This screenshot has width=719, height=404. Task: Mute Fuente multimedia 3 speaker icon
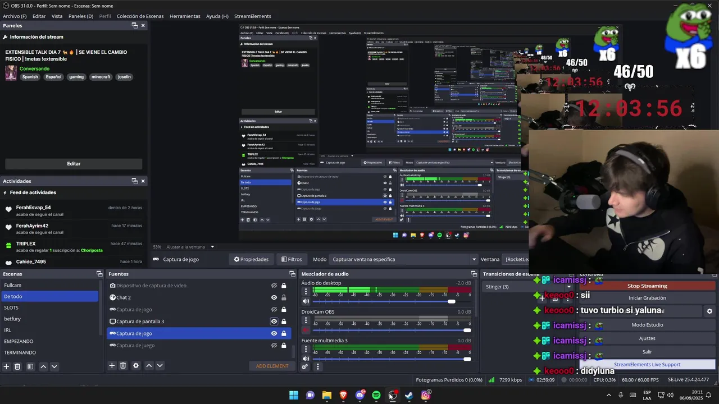click(306, 359)
